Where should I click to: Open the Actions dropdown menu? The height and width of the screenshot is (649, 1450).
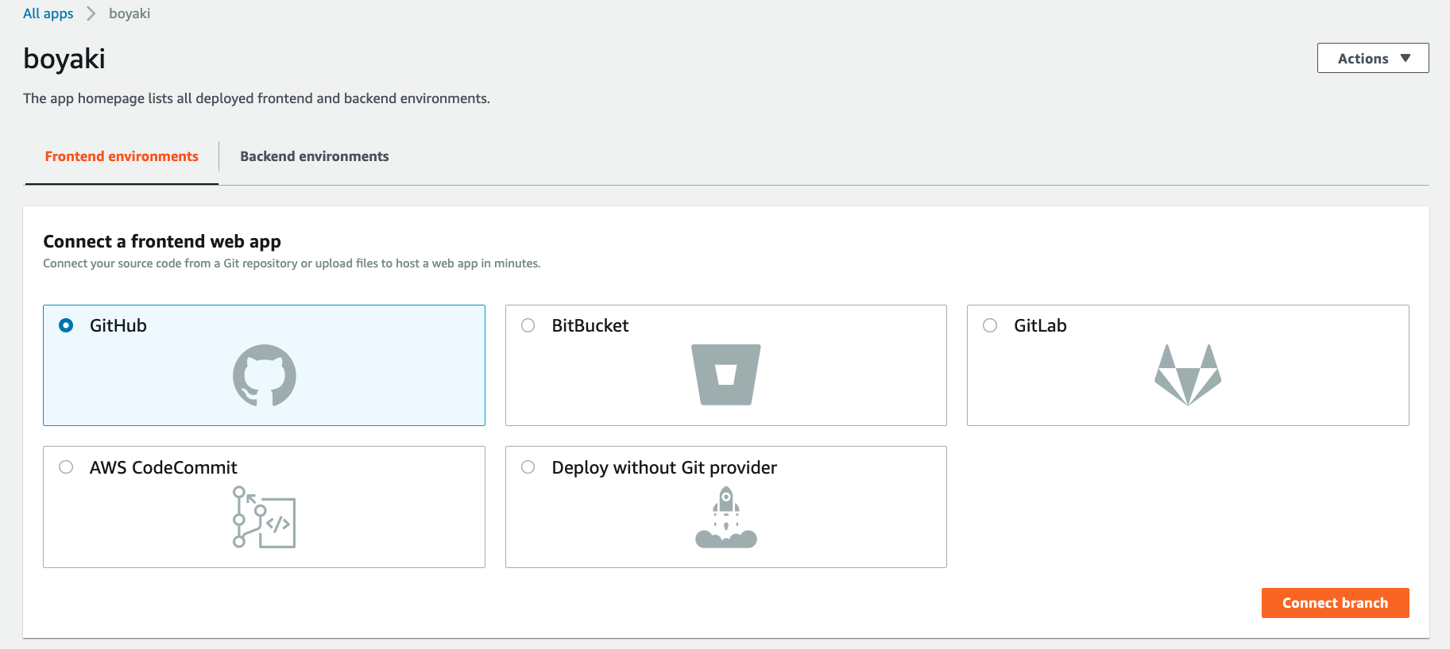[1373, 58]
